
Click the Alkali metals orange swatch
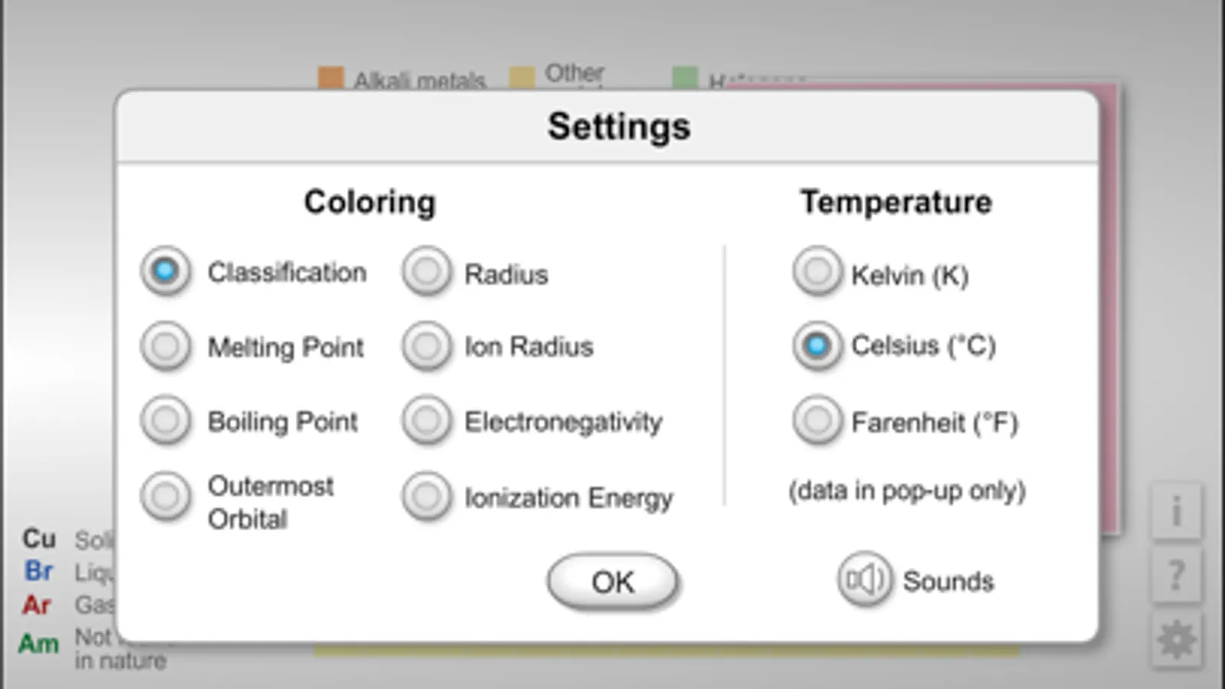pyautogui.click(x=331, y=77)
